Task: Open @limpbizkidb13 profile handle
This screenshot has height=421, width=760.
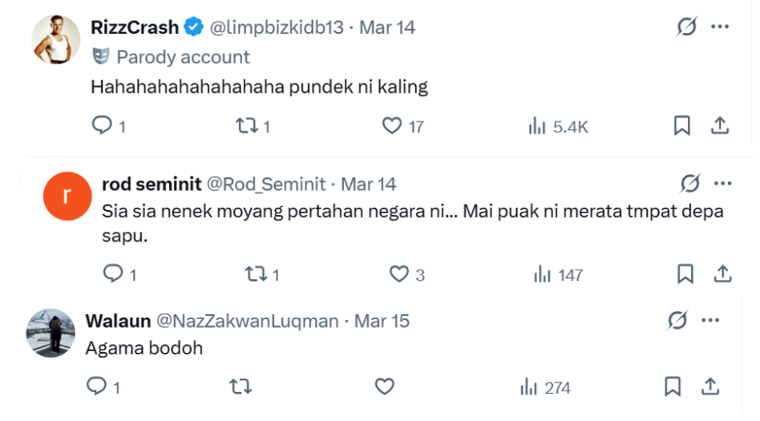Action: point(277,27)
